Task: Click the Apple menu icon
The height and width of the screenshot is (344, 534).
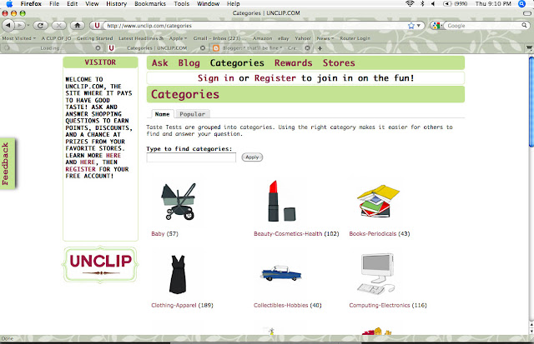Action: tap(9, 3)
